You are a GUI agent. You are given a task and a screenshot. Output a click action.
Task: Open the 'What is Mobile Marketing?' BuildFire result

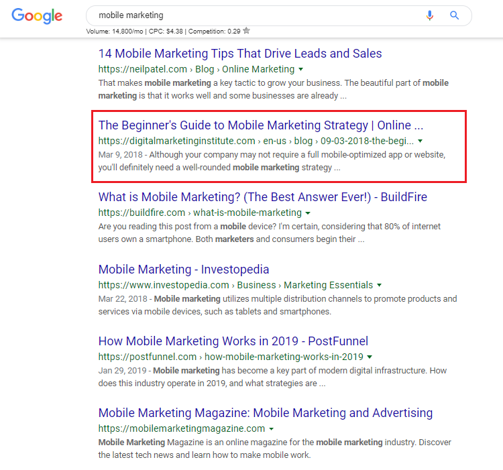(x=262, y=197)
